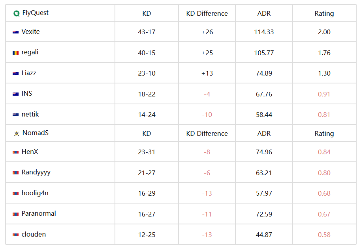Screen dimensions: 361x248
Task: Select the Randyyyy player name
Action: [36, 172]
